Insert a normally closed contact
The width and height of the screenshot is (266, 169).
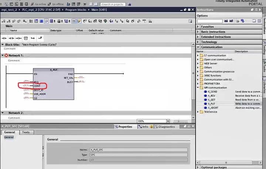click(x=11, y=38)
